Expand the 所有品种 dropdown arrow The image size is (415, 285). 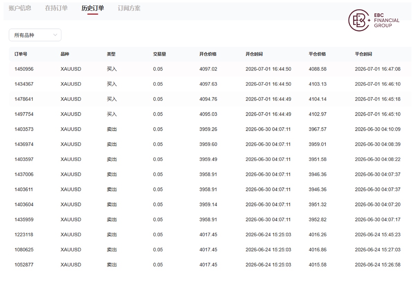click(x=55, y=35)
